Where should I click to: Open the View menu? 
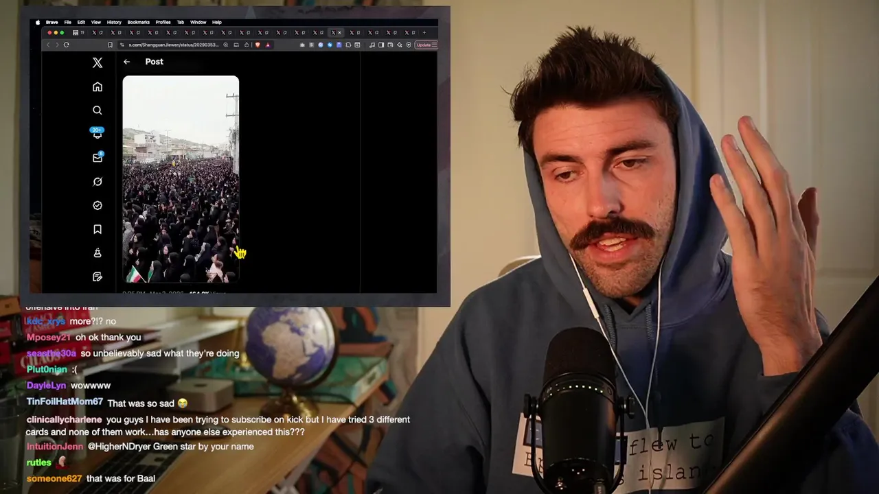tap(96, 22)
